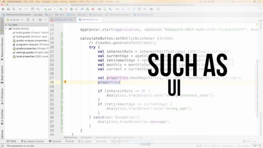263x148 pixels.
Task: Fold the try block at line 20
Action: [63, 47]
